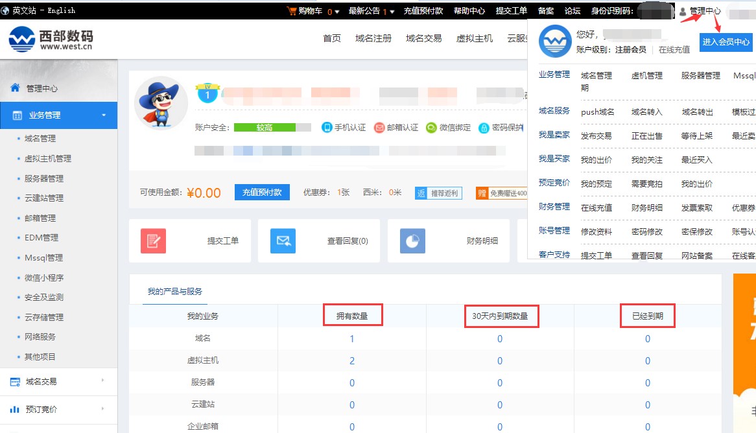Click the 进入会员中心 button
The image size is (756, 433).
(726, 41)
